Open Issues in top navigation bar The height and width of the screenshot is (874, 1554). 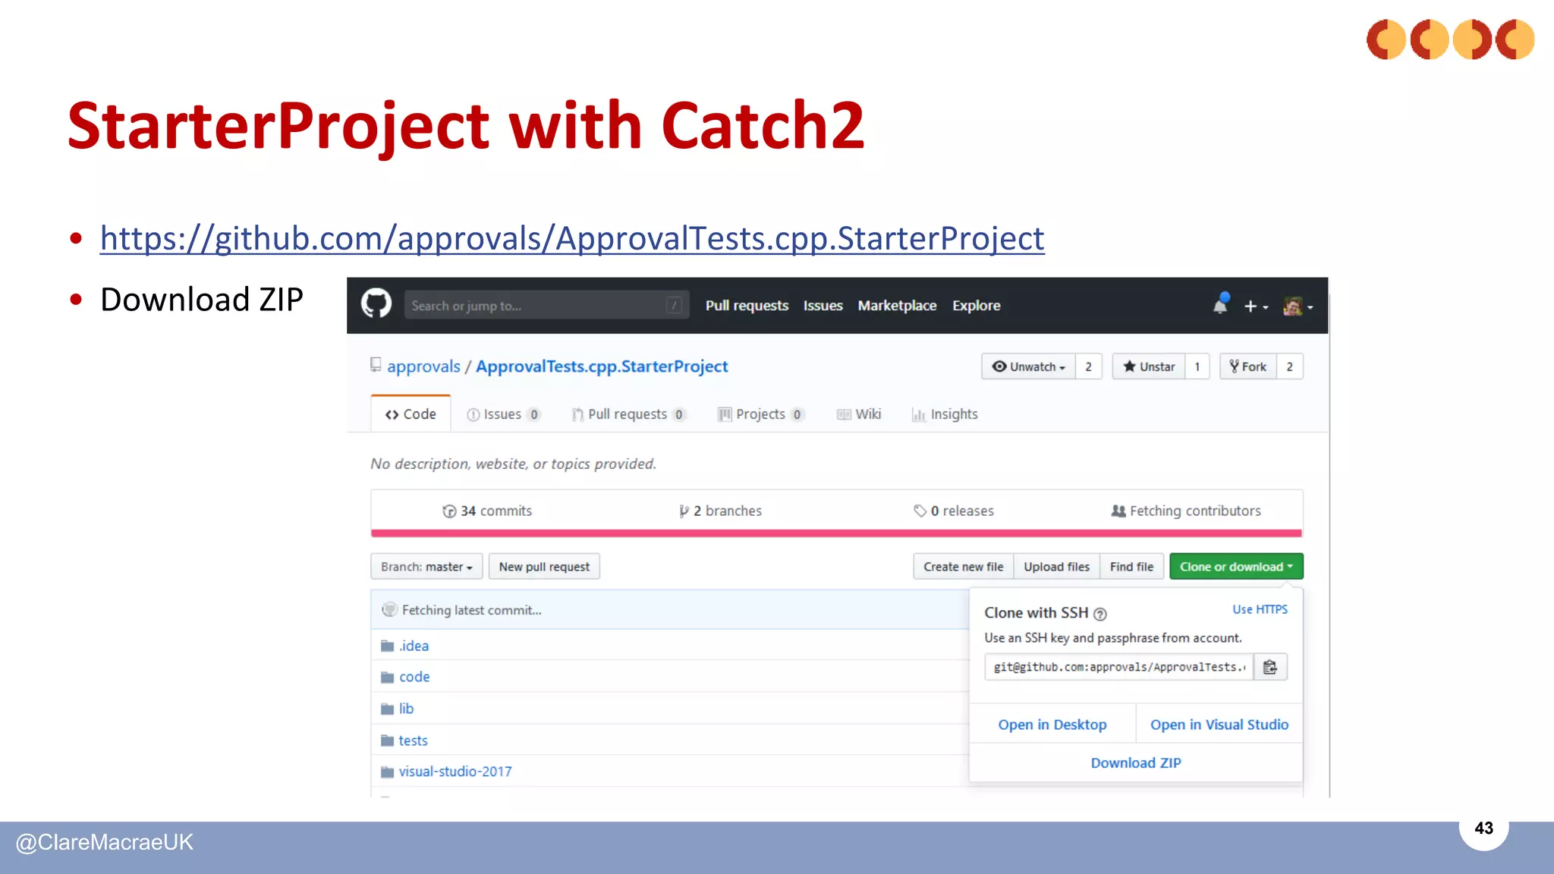tap(823, 305)
